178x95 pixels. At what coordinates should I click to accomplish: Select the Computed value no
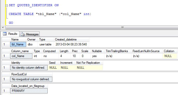(x=50, y=56)
